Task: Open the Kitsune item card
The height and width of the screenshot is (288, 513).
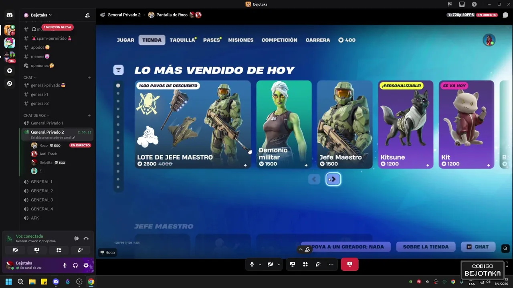Action: pyautogui.click(x=406, y=124)
